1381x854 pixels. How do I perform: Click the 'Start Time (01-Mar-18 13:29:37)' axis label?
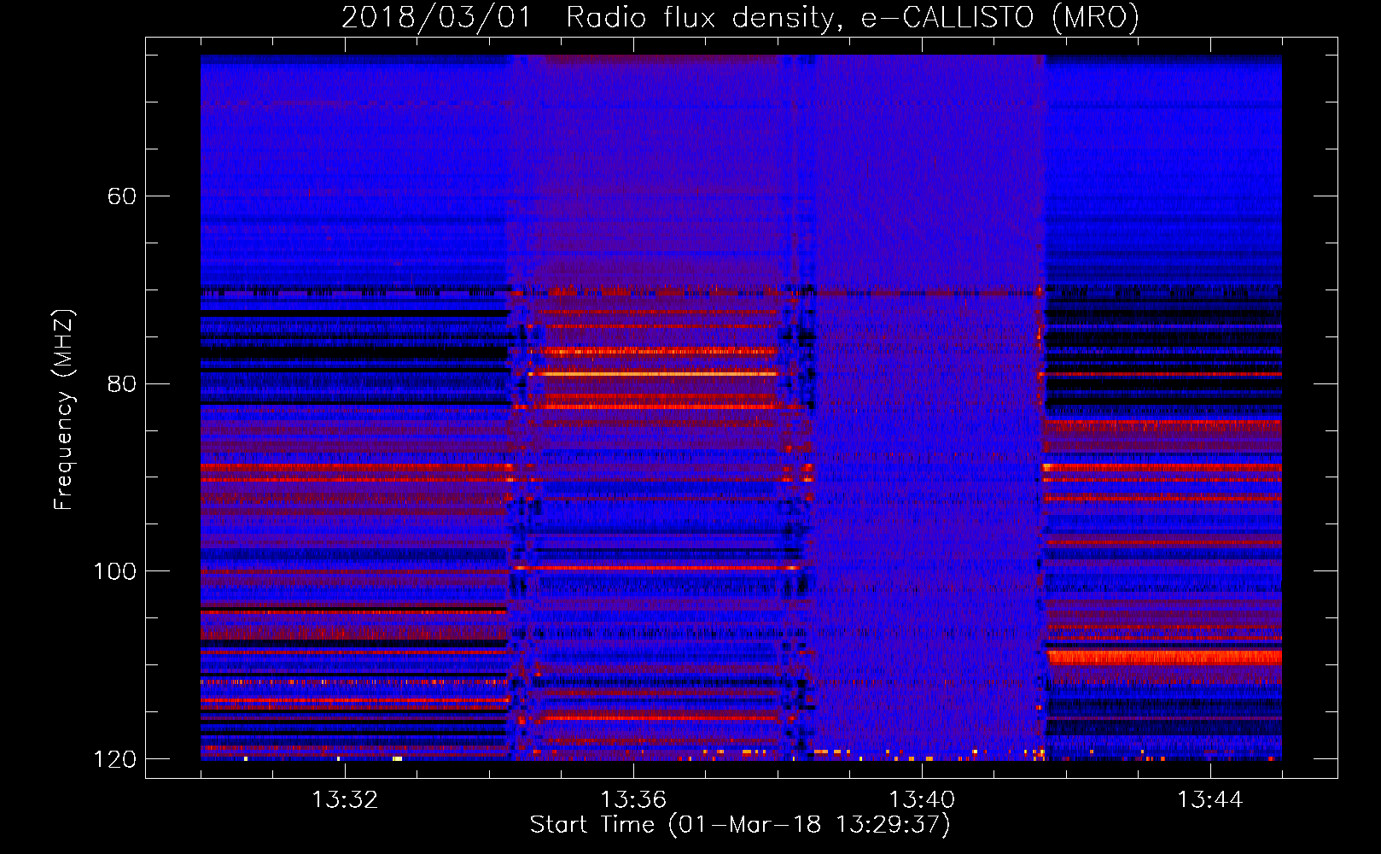click(740, 825)
